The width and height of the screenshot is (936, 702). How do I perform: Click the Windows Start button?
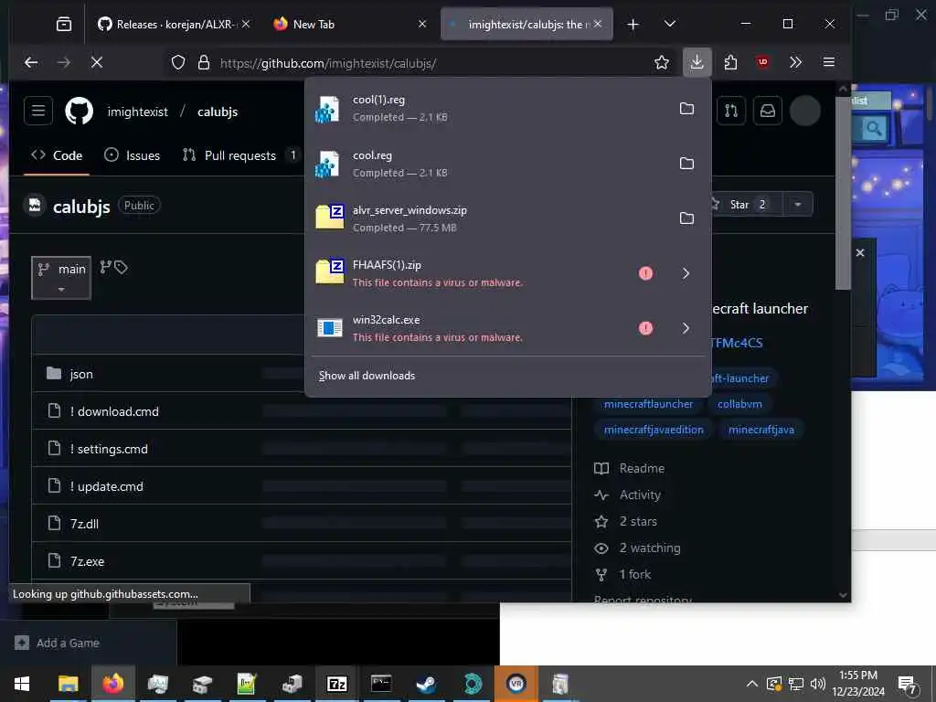(x=22, y=684)
